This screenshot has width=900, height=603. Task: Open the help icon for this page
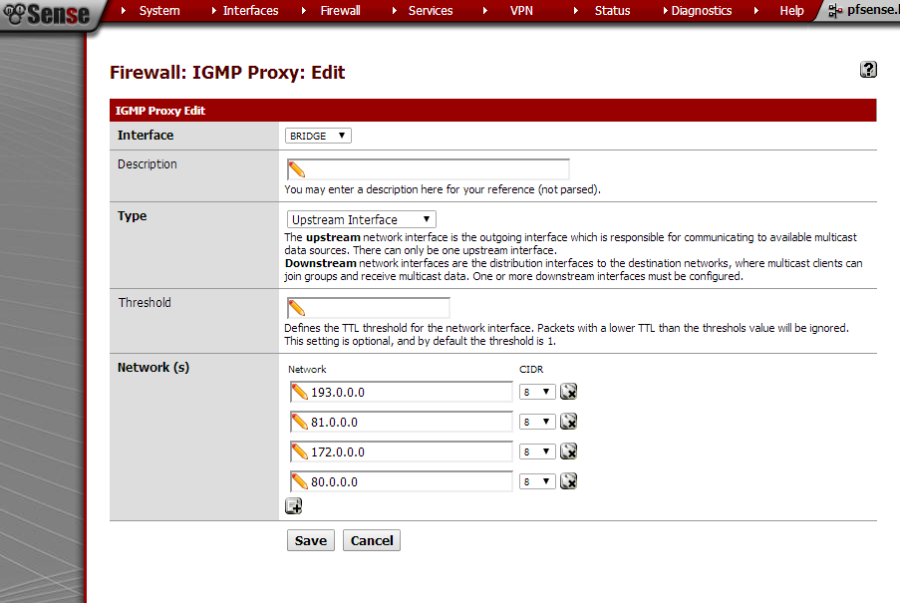868,70
